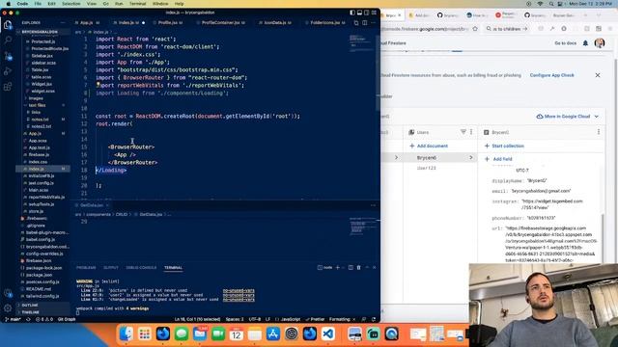Screen dimensions: 618x347
Task: Open the Source Control view
Action: [x=8, y=56]
